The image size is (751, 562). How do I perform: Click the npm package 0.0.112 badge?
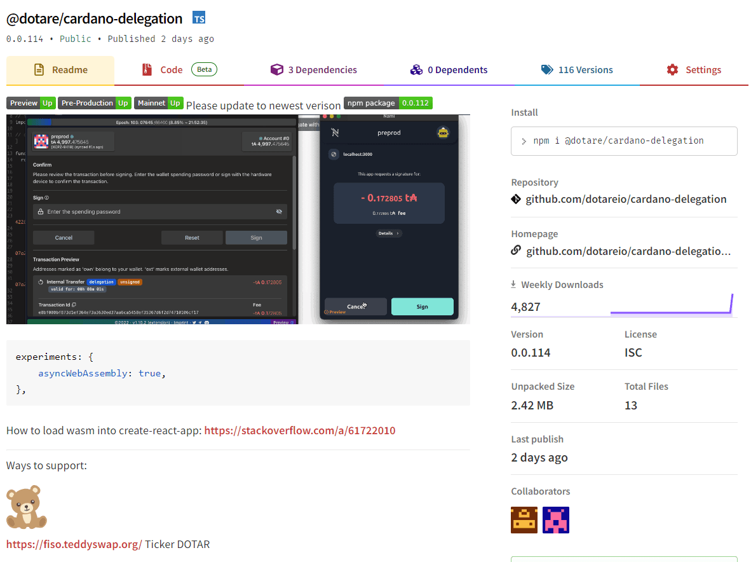[x=388, y=103]
